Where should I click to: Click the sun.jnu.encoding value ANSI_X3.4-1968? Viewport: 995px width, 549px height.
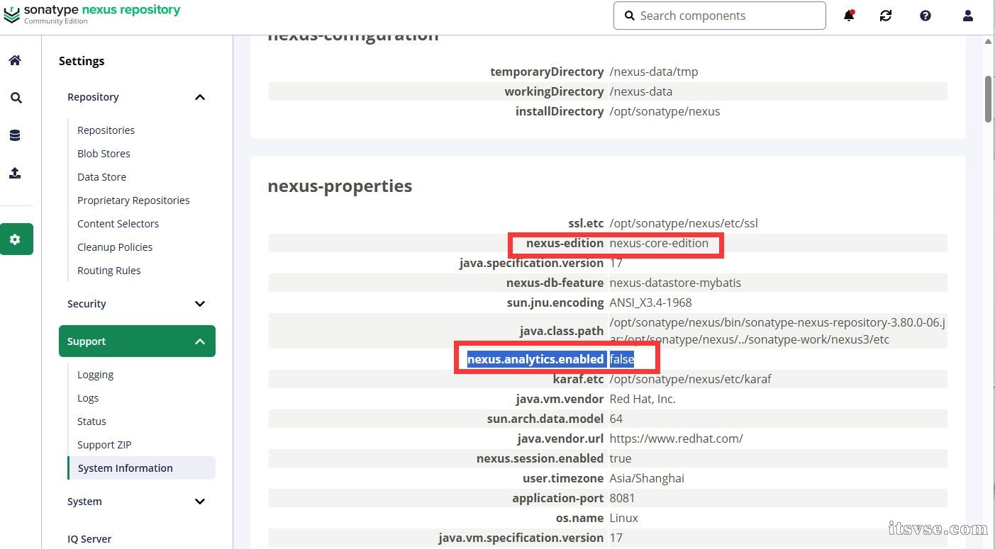[x=650, y=302]
